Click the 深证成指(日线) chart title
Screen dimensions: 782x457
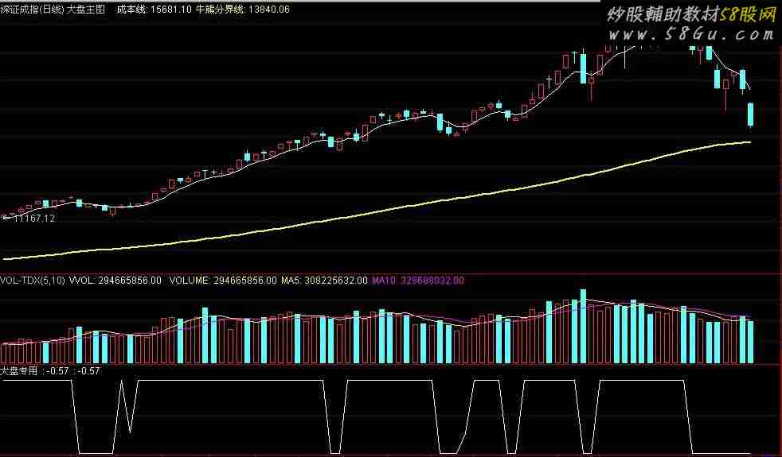[32, 10]
